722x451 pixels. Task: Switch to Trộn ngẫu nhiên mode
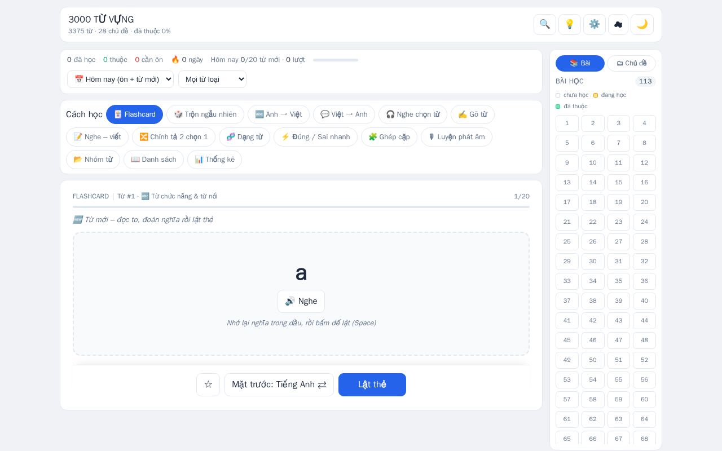click(x=205, y=114)
